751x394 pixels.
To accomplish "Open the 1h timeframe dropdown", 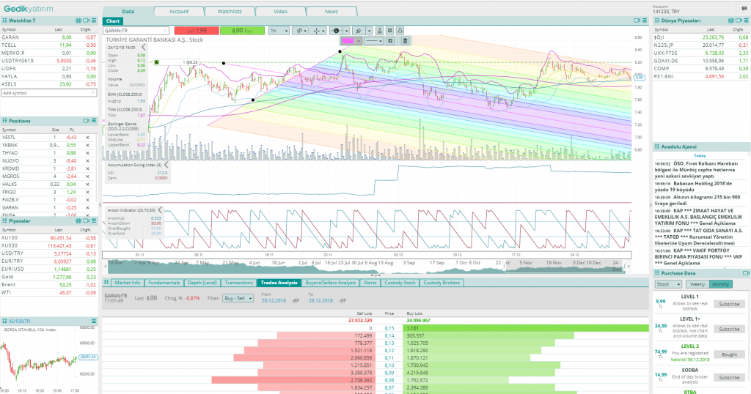I will 278,31.
